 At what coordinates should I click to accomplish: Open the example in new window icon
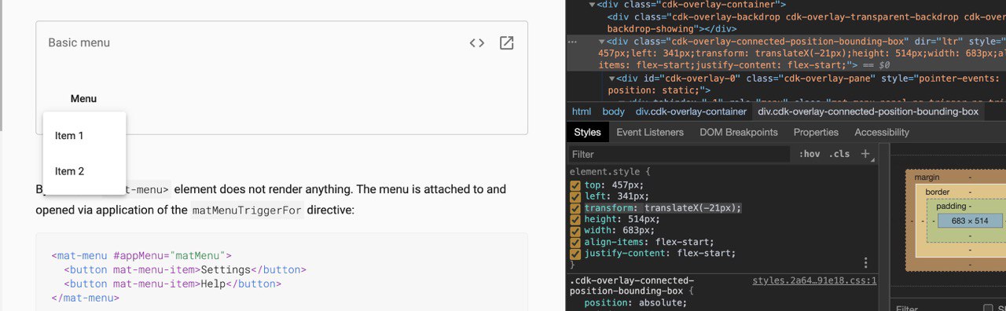point(507,42)
